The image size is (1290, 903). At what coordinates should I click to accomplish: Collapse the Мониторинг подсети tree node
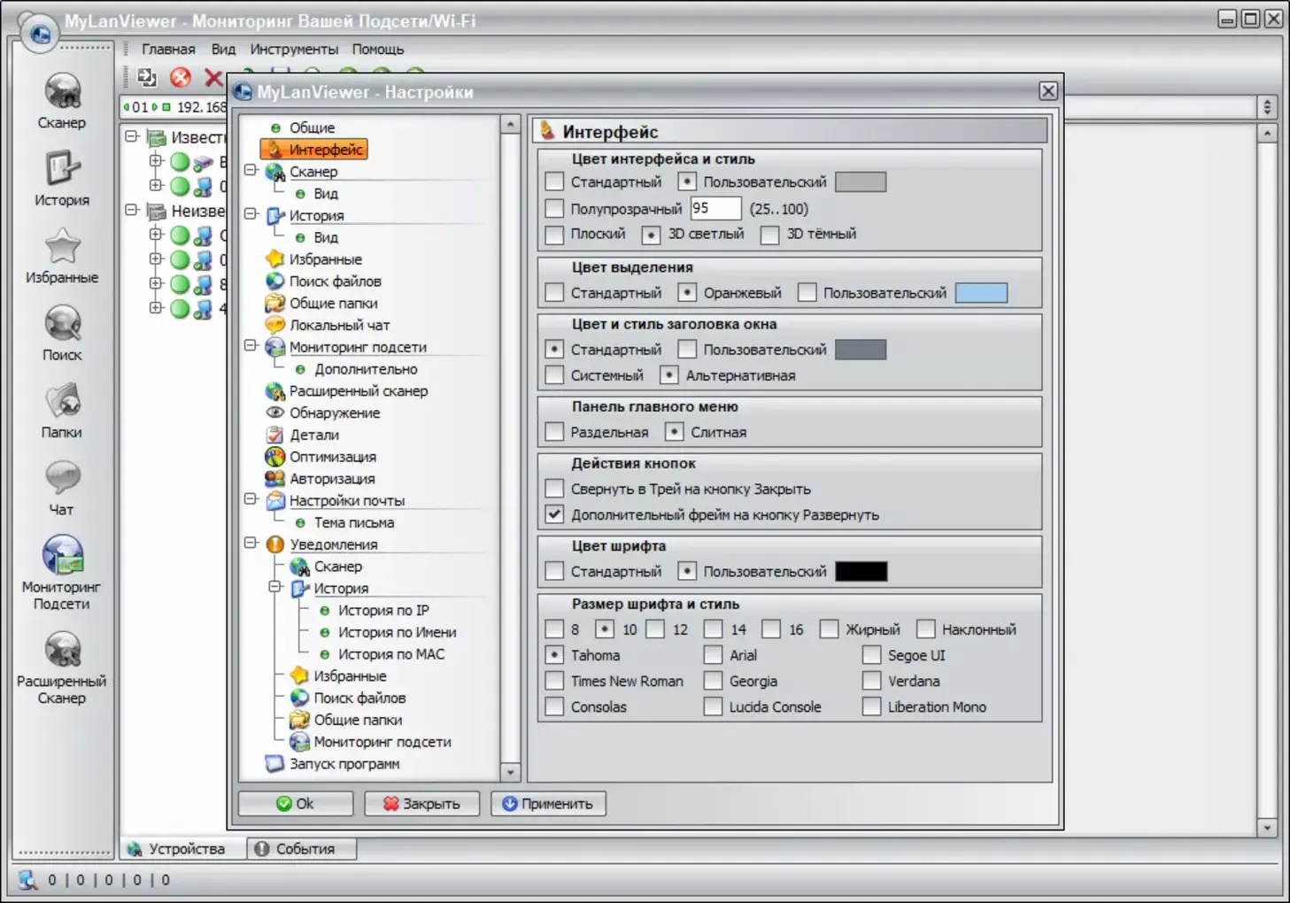click(251, 346)
